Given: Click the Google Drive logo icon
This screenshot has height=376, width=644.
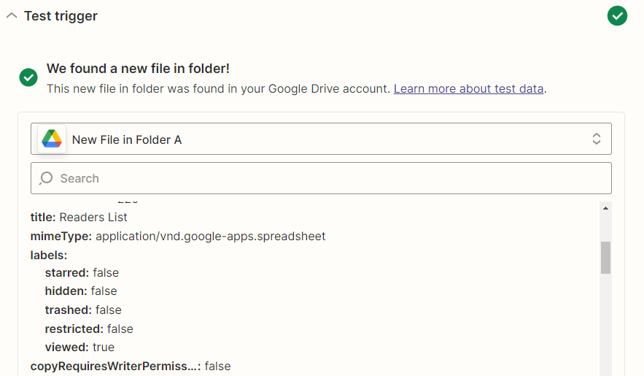Looking at the screenshot, I should click(52, 139).
